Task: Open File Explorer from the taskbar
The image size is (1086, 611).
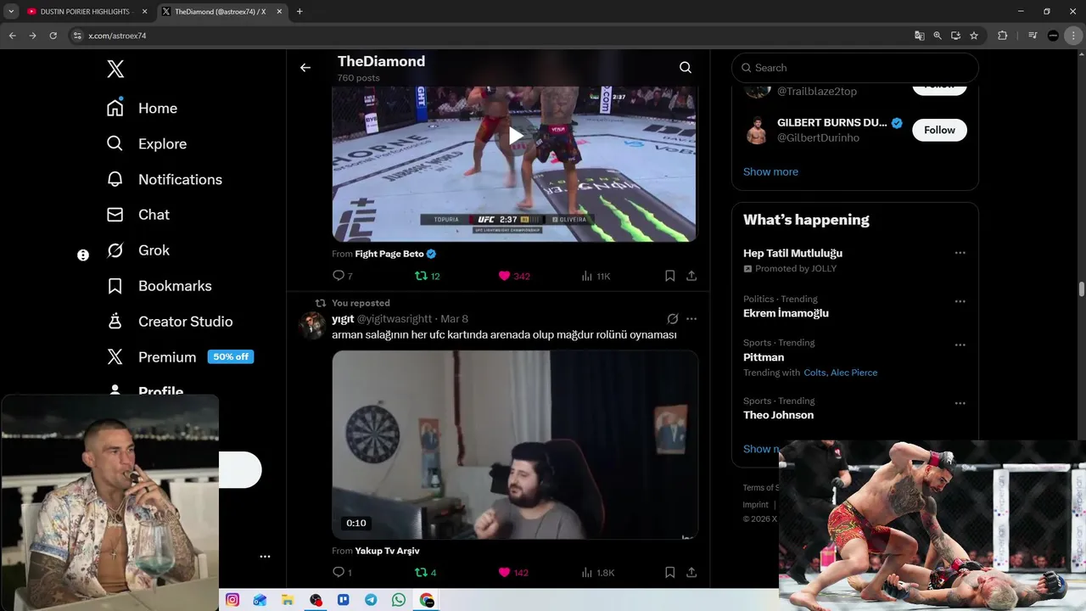Action: pos(288,600)
